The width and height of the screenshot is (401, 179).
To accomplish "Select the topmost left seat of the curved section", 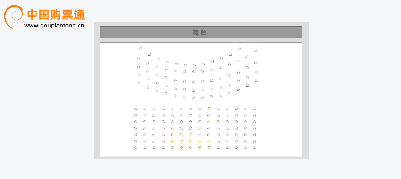I will [140, 48].
